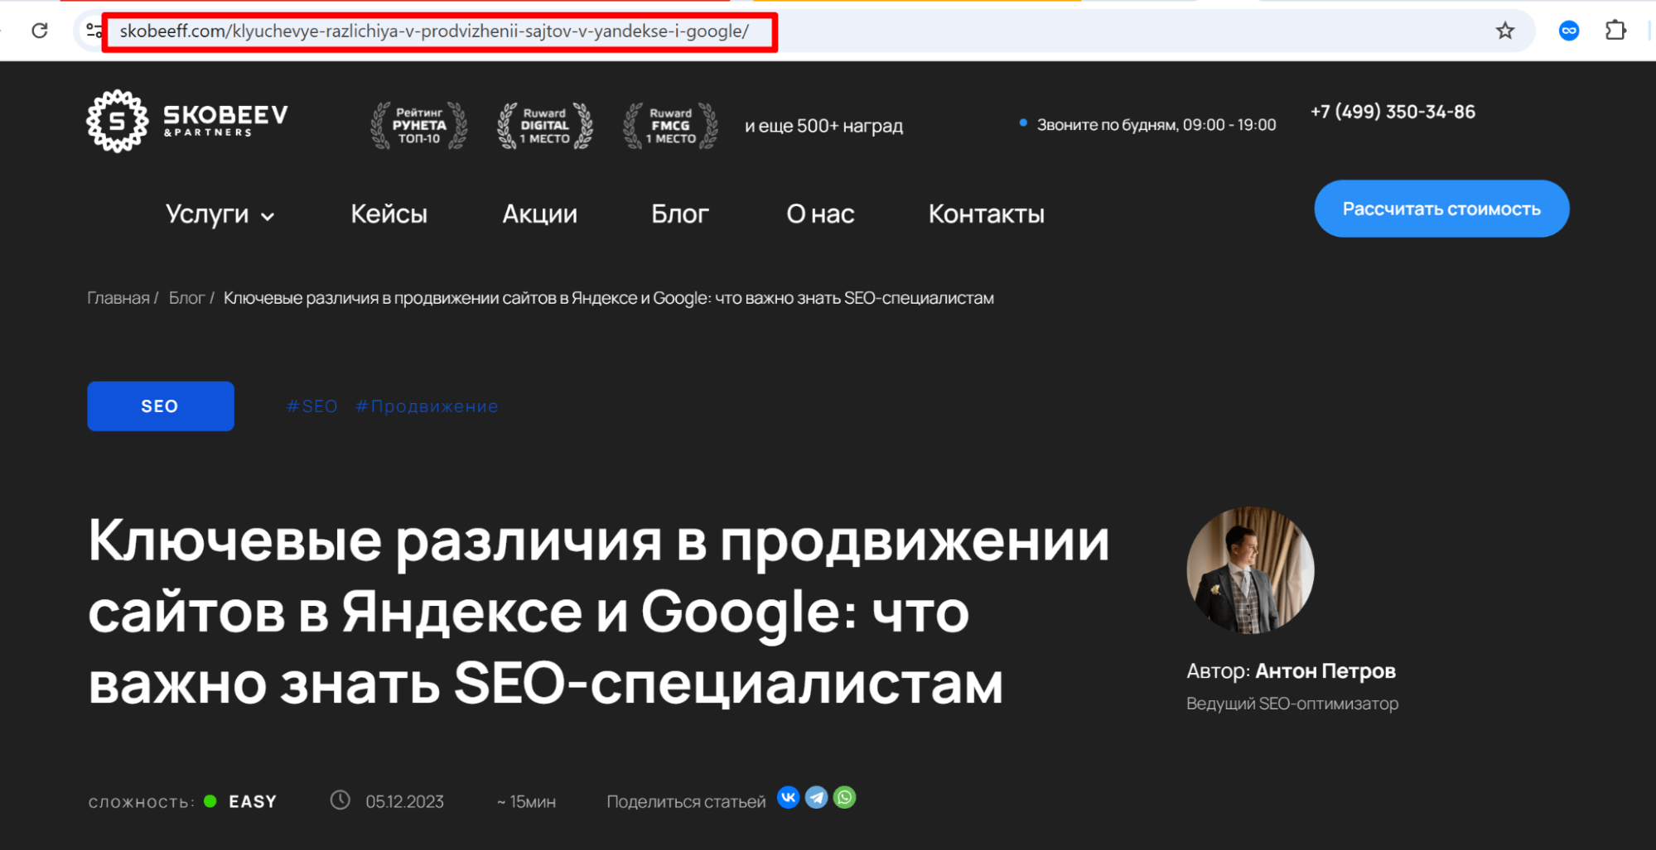This screenshot has width=1656, height=850.
Task: Reload the page with the refresh icon
Action: coord(39,31)
